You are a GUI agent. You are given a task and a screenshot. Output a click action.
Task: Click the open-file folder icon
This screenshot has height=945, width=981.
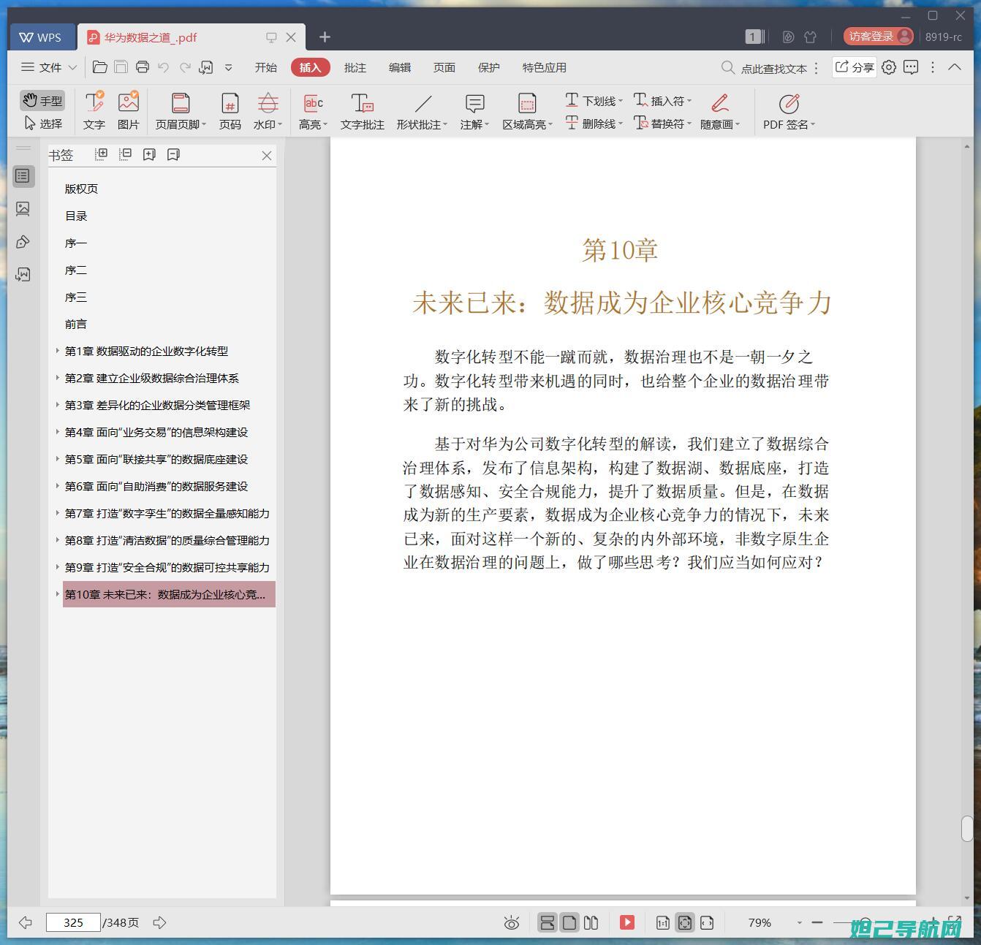(x=100, y=67)
